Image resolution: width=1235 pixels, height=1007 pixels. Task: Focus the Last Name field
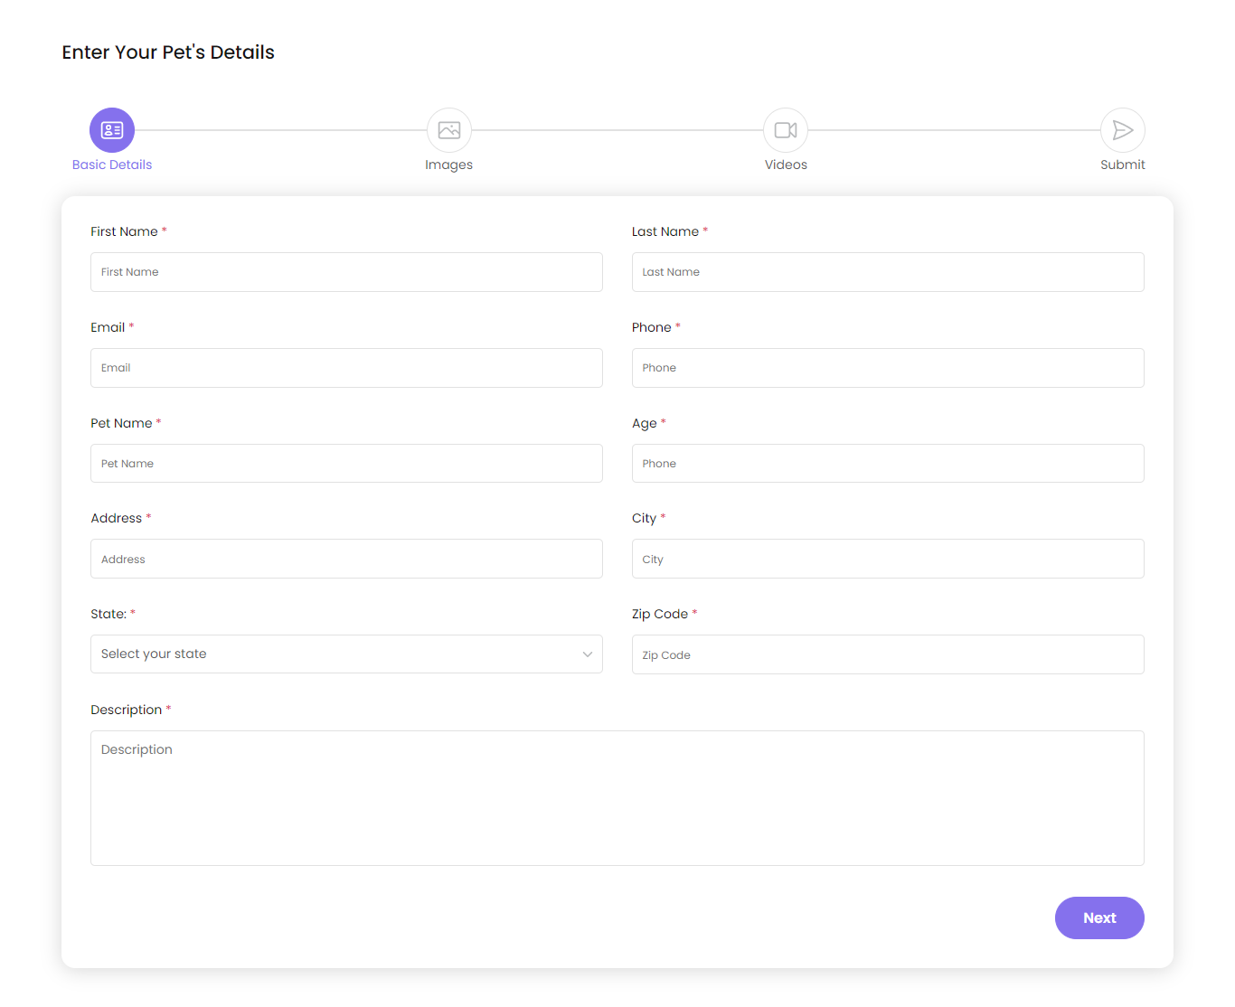888,272
